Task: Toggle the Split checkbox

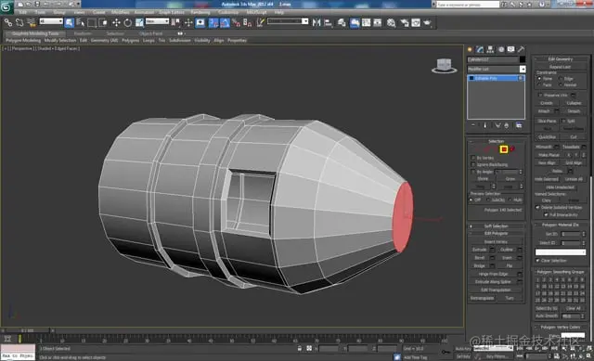Action: point(563,121)
